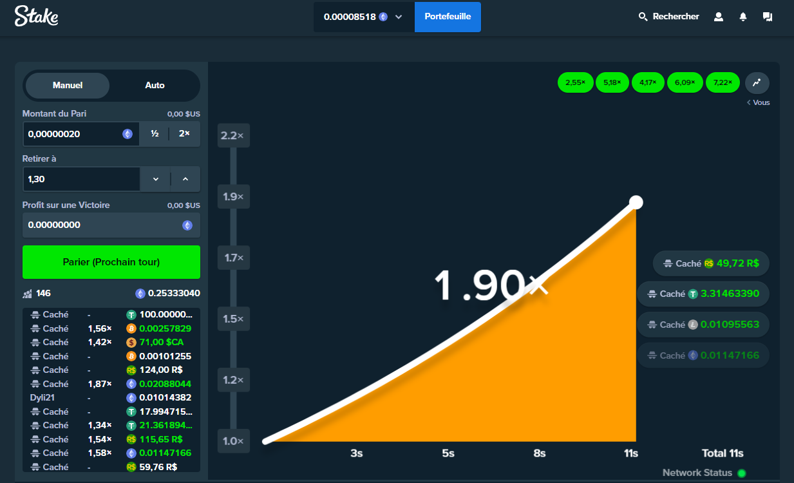
Task: Open the user account icon
Action: (x=719, y=17)
